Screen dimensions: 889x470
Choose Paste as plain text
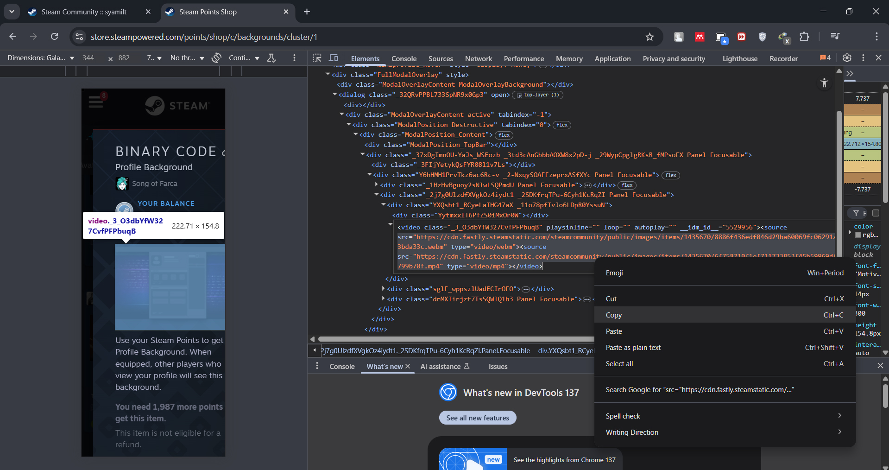[725, 347]
